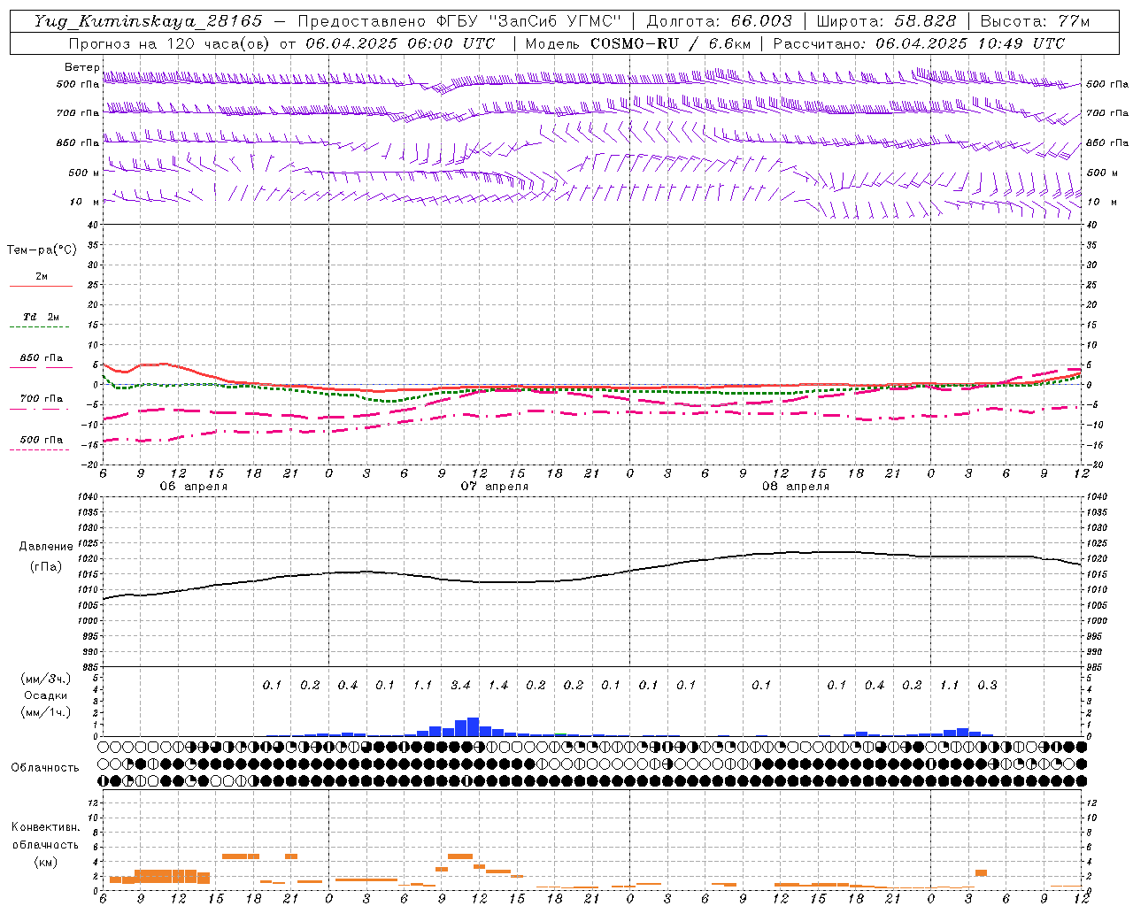Click the 'Модель COSMO-RU / 6.6км' label

coord(638,43)
